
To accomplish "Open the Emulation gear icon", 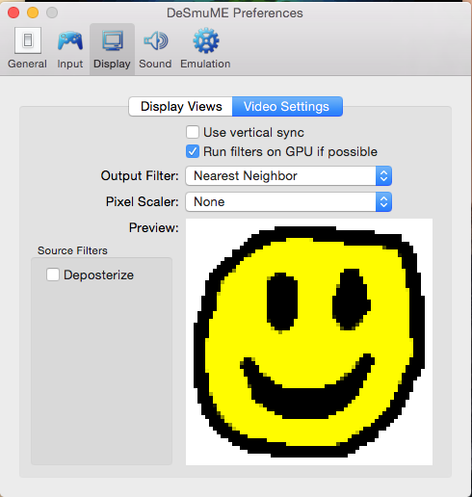I will coord(206,40).
